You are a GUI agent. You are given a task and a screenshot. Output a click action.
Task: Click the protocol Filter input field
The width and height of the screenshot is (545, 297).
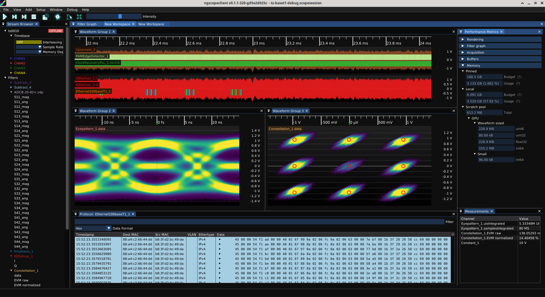point(259,222)
